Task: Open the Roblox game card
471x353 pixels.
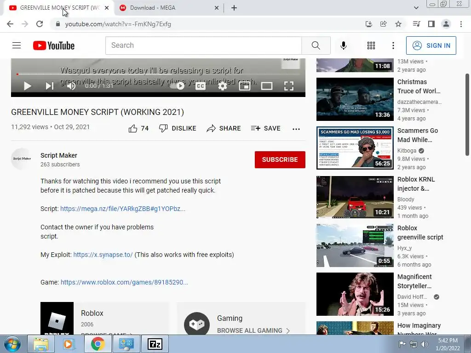Action: point(104,319)
